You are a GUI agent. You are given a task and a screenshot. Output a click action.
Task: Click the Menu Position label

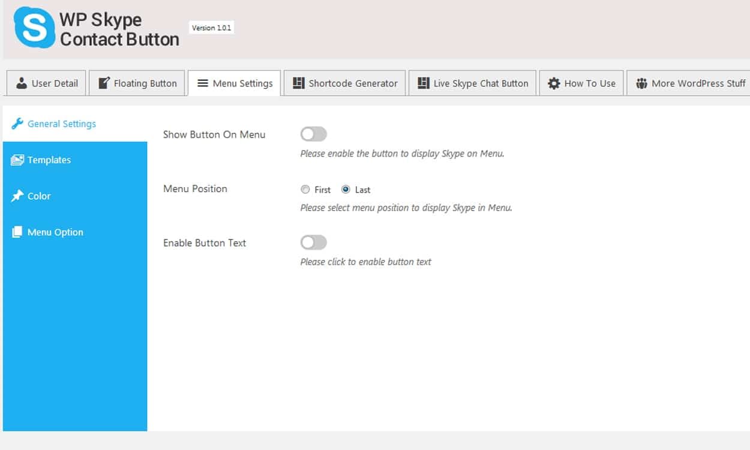(x=195, y=188)
